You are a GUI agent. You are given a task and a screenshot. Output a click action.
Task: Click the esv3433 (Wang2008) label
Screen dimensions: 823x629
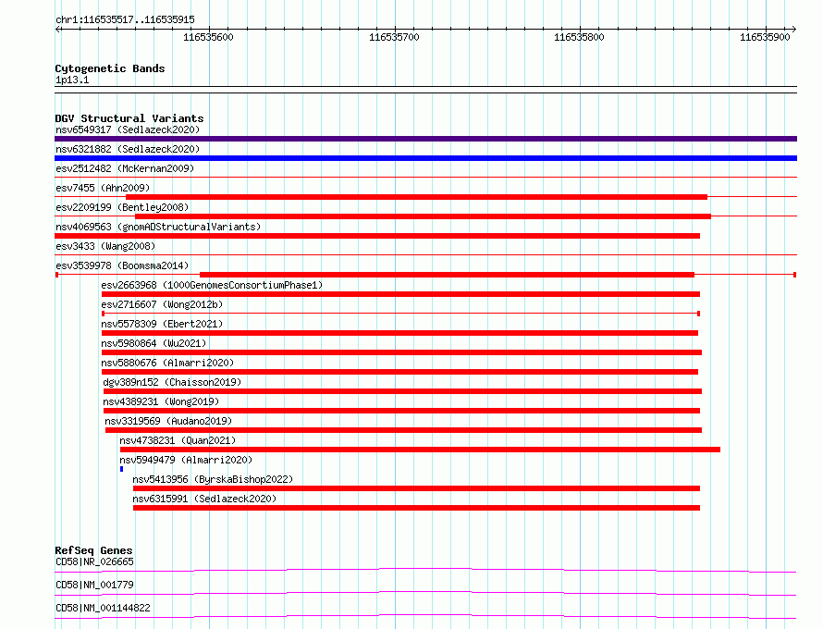pyautogui.click(x=105, y=246)
